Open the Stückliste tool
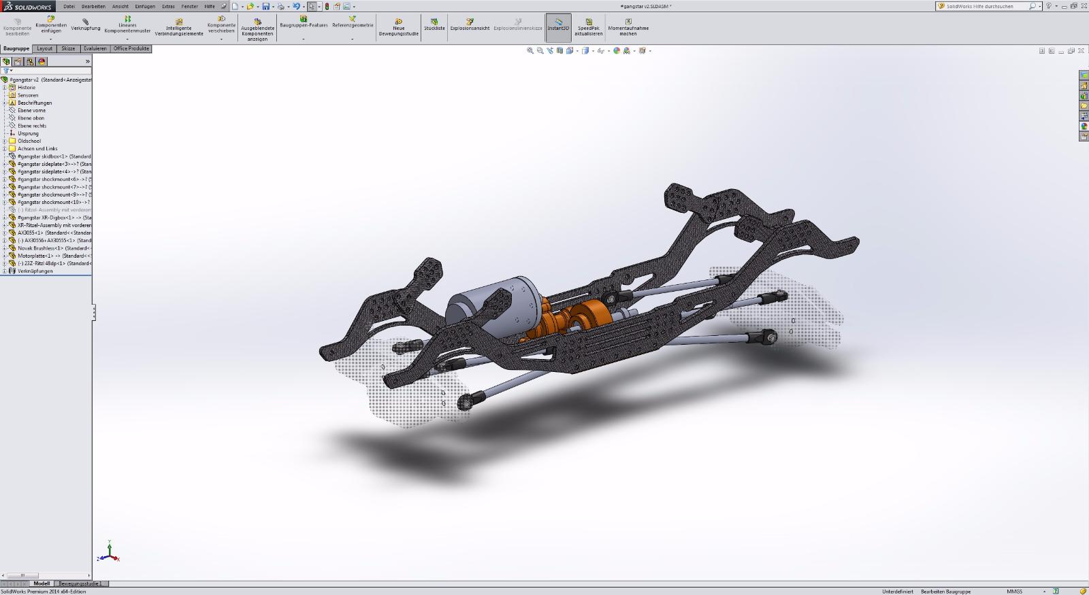Screen dimensions: 1089x595 434,24
